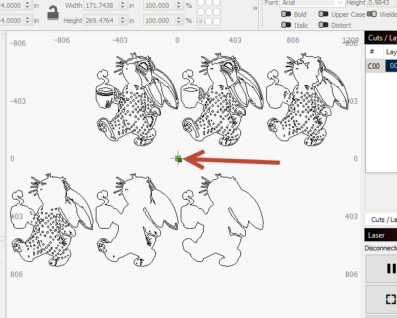397x318 pixels.
Task: Expand the toolbar overflow chevron
Action: (x=255, y=8)
